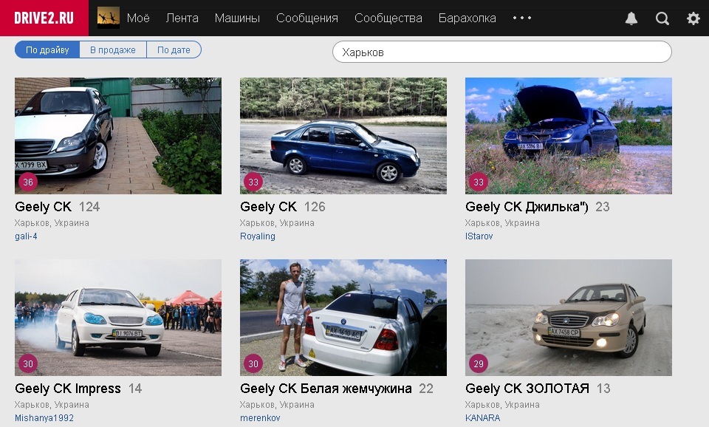Sort by По дате tab

point(174,49)
